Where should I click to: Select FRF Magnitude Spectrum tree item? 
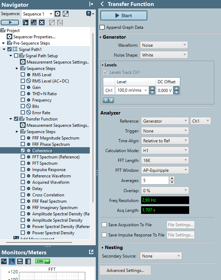(56, 138)
